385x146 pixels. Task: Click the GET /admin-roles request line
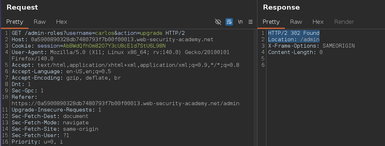98,33
